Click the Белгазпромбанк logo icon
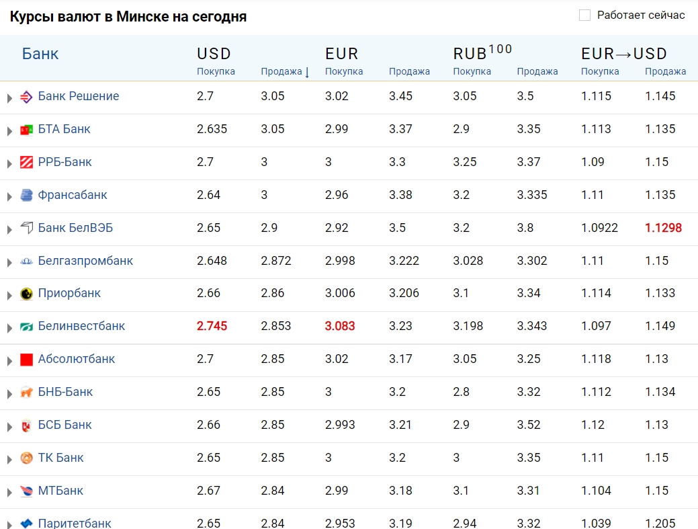 coord(26,261)
